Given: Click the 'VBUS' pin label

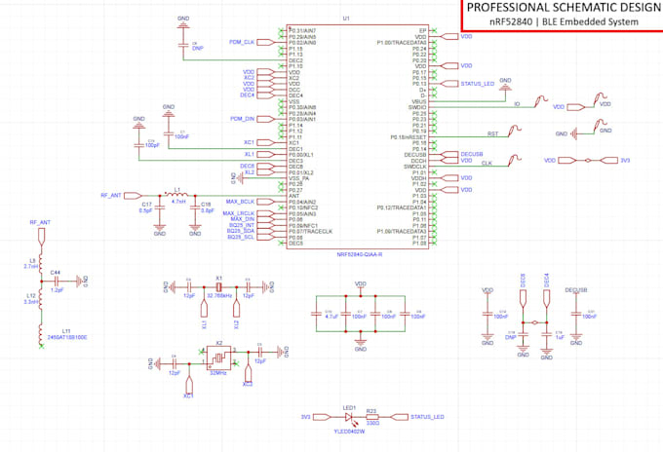Looking at the screenshot, I should point(419,102).
